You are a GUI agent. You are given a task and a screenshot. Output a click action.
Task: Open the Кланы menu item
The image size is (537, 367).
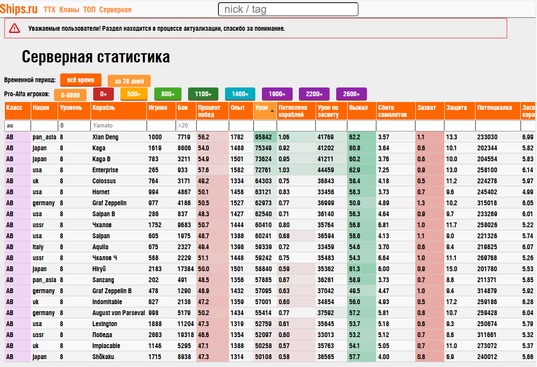click(69, 10)
